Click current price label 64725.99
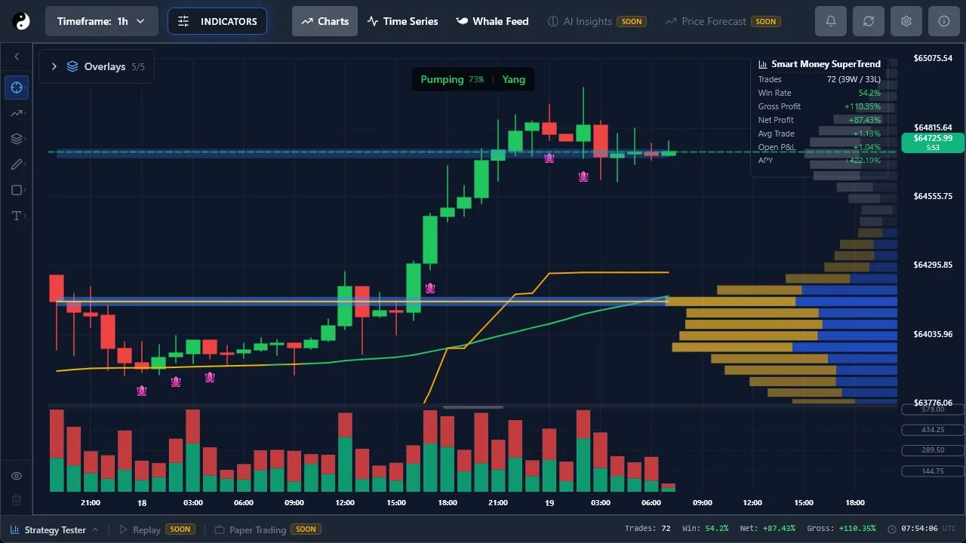This screenshot has width=966, height=543. click(933, 142)
